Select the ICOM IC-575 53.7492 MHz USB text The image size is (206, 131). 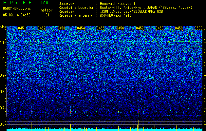tap(131, 11)
